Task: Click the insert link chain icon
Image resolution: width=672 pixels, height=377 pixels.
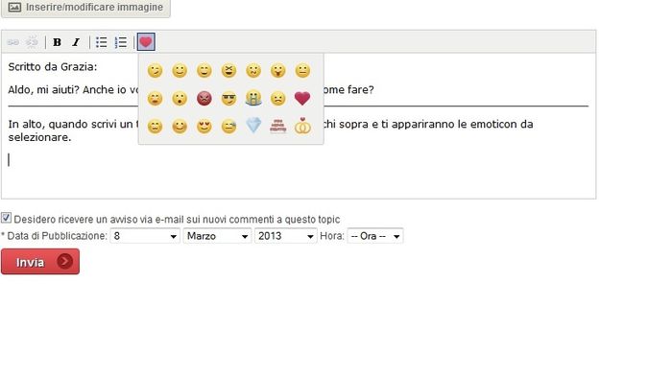Action: pyautogui.click(x=13, y=42)
